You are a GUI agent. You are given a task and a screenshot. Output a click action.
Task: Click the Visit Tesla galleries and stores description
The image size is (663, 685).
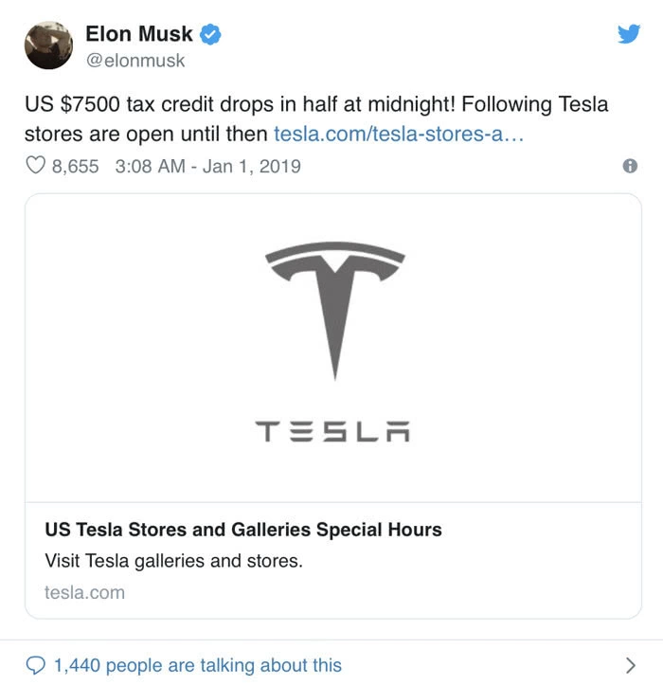click(x=173, y=560)
